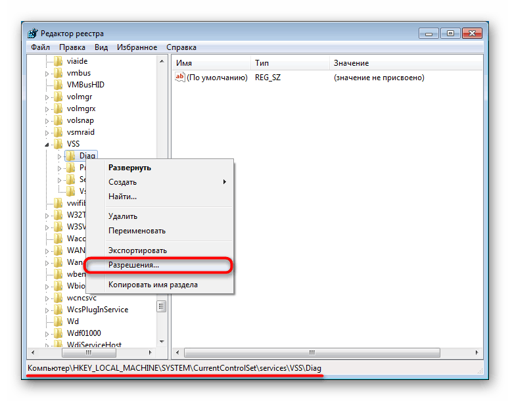Expand the volmgrx tree node
Viewport: 510px width, 401px height.
point(47,109)
